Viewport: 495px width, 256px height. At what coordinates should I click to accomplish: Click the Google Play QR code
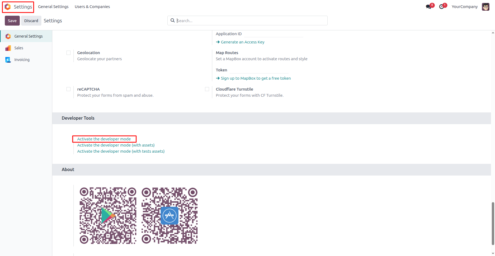click(108, 216)
